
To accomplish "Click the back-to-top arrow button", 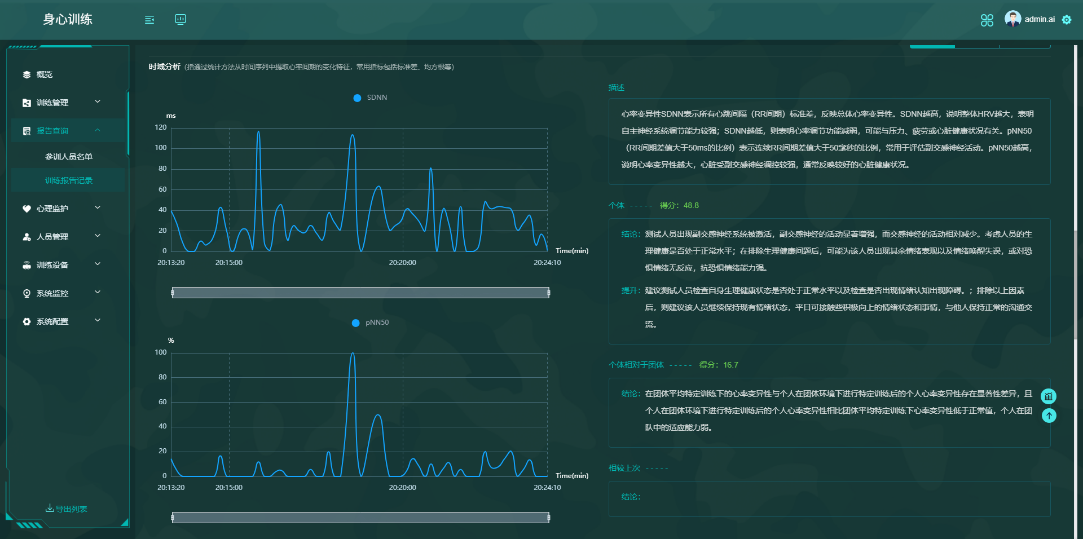I will [1049, 416].
